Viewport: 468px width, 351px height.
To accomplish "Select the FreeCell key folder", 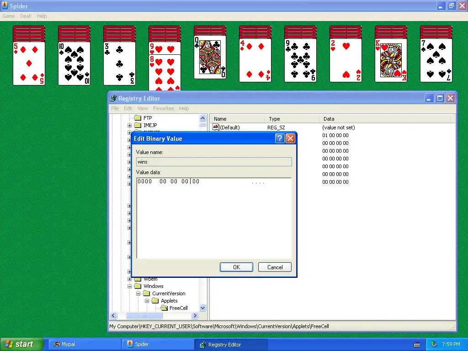I will (x=179, y=308).
